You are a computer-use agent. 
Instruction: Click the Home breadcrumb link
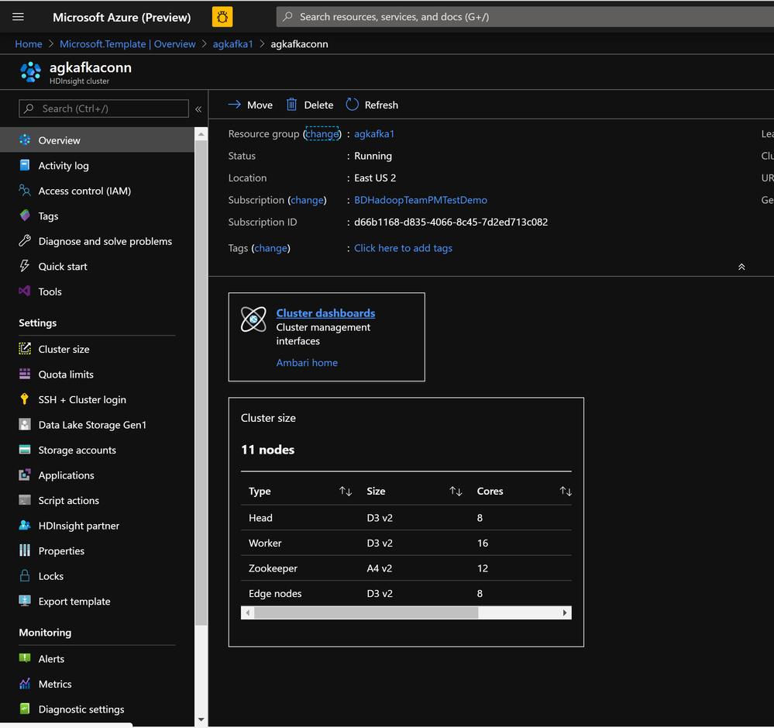29,44
